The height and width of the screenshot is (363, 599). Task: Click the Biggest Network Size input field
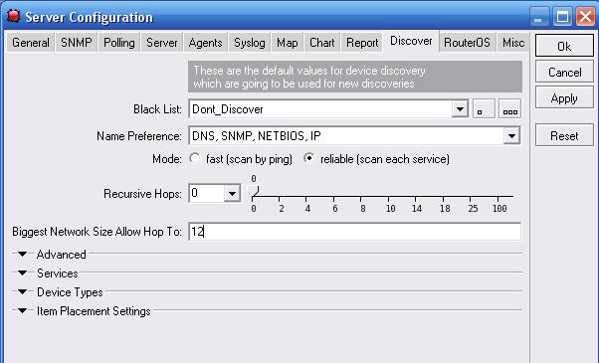pyautogui.click(x=355, y=232)
